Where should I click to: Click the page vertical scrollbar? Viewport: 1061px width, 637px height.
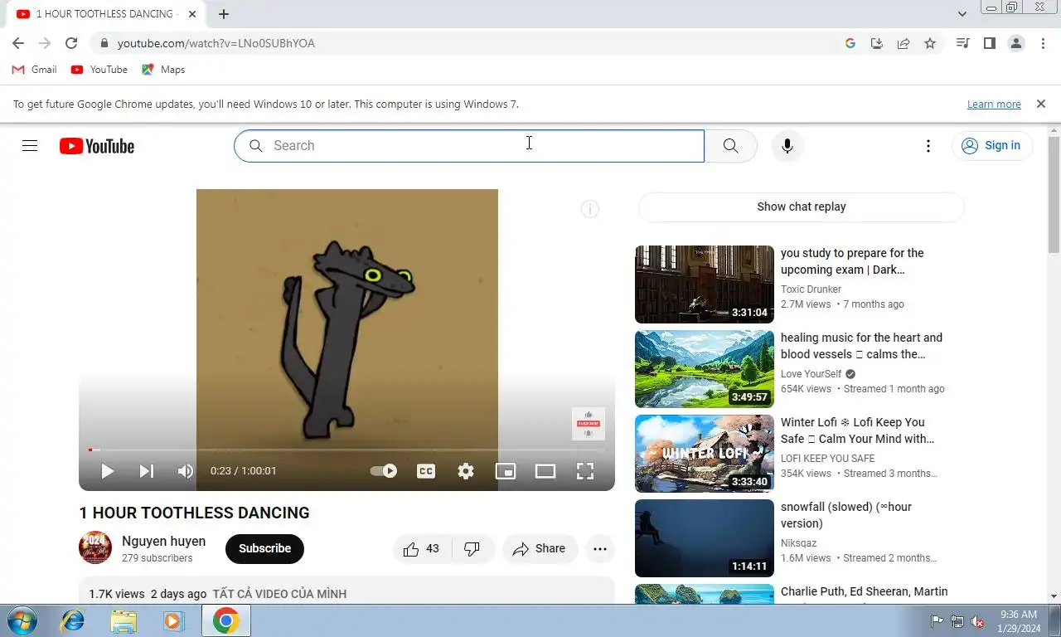[x=1054, y=195]
